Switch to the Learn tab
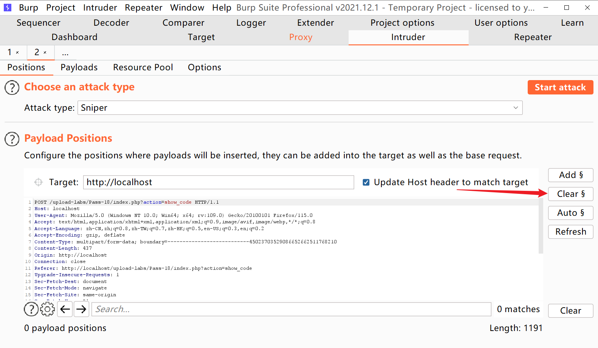The image size is (598, 348). (572, 23)
